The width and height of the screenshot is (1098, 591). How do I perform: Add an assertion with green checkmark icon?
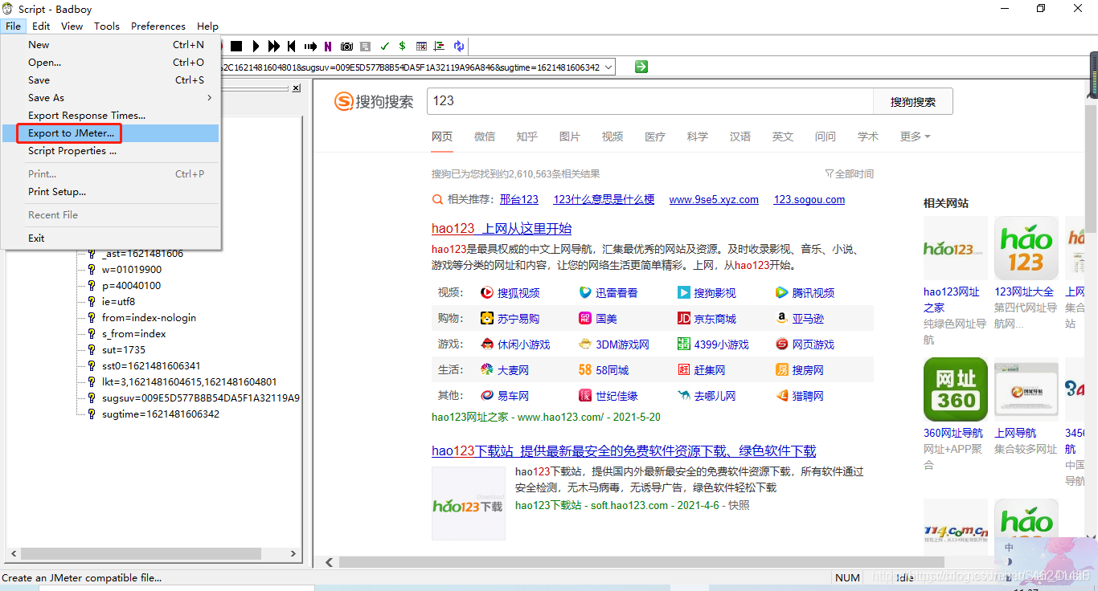click(384, 47)
